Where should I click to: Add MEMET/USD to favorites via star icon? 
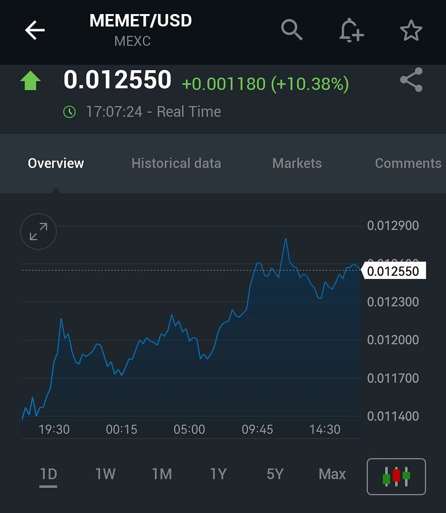(411, 30)
